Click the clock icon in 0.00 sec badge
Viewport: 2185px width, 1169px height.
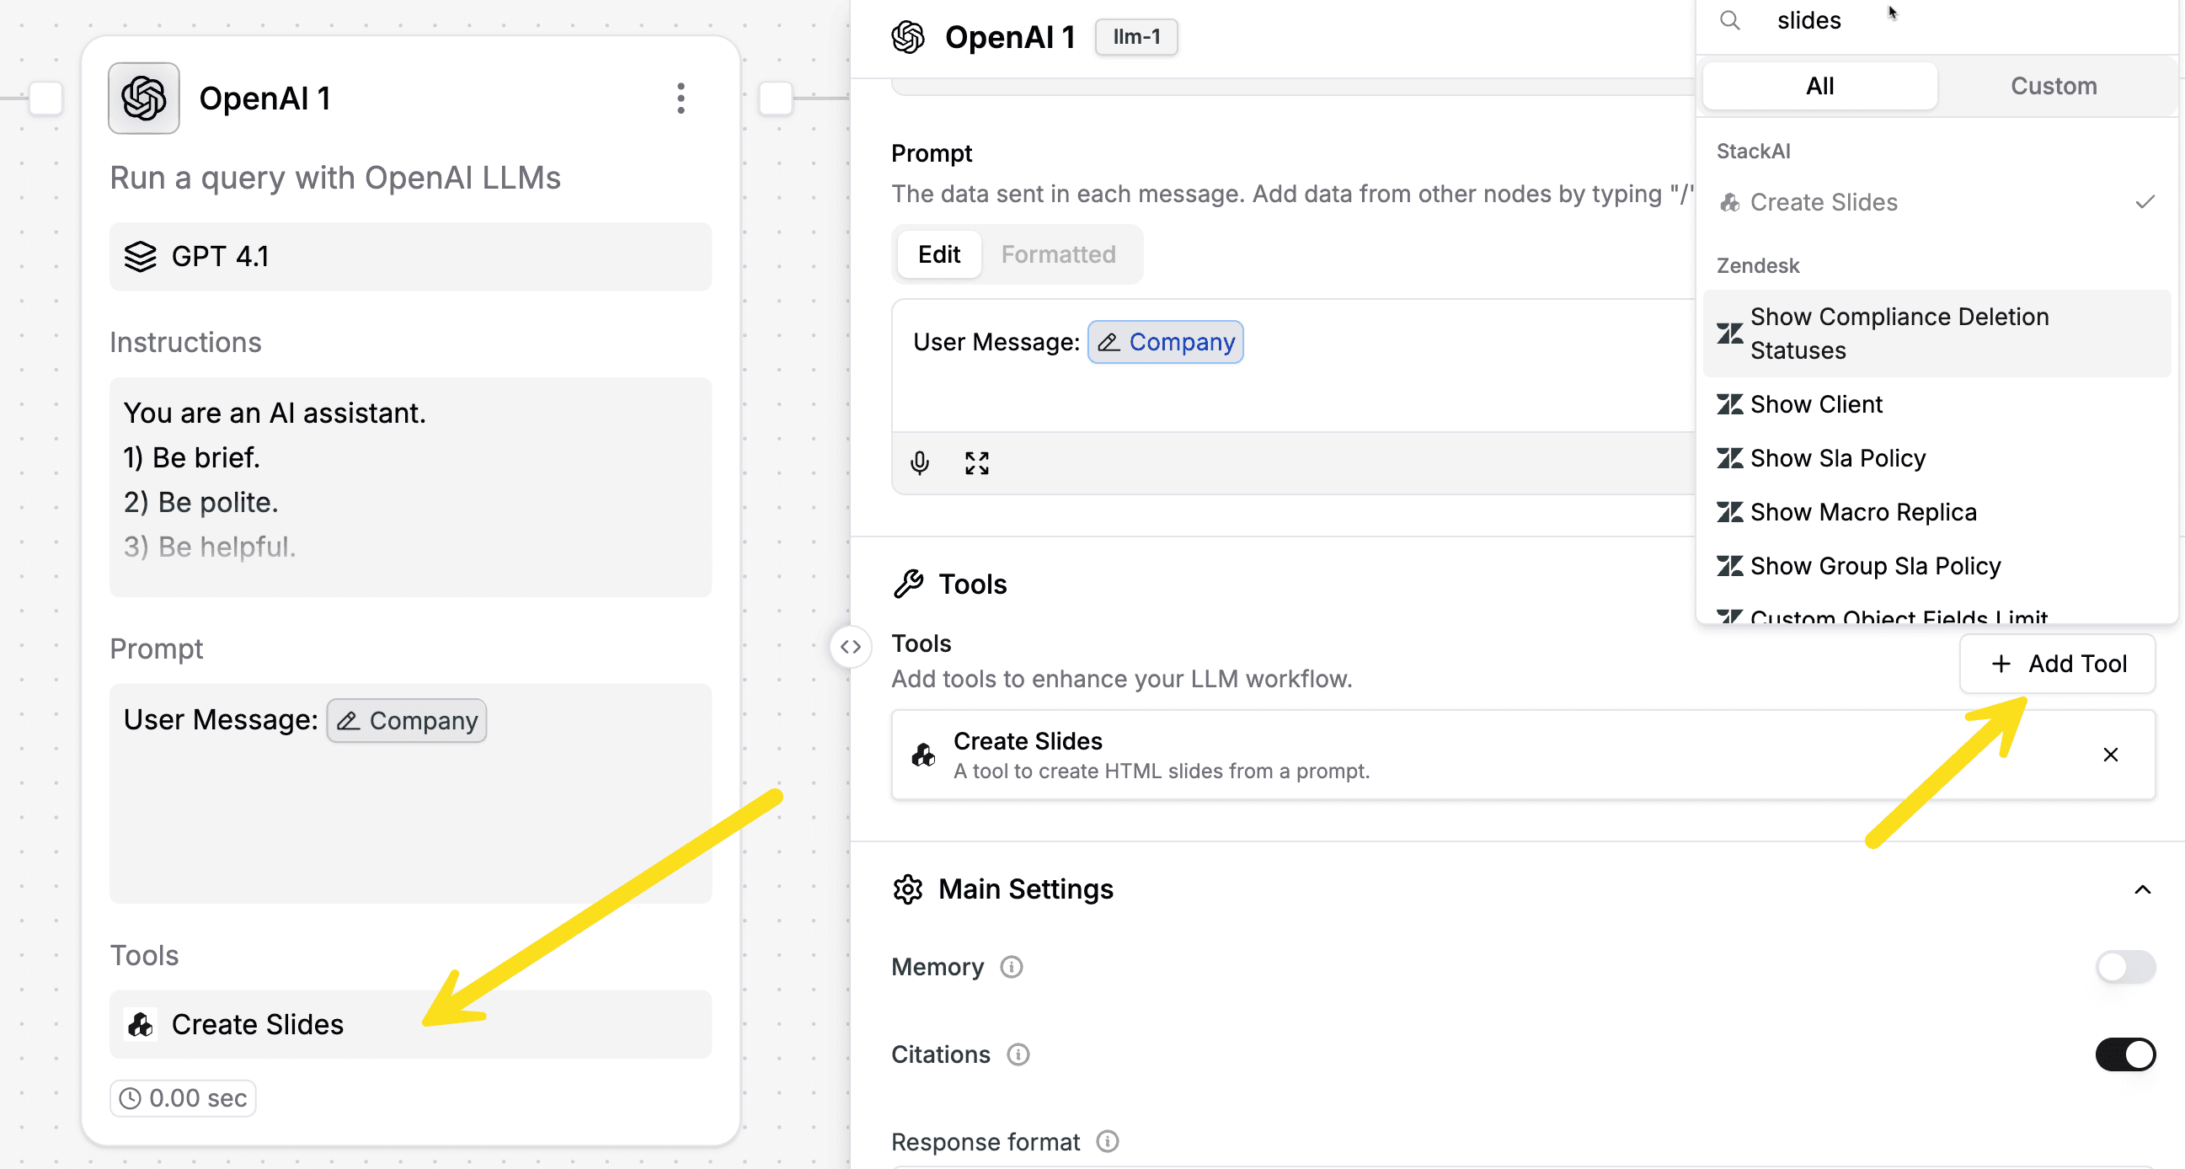coord(130,1097)
